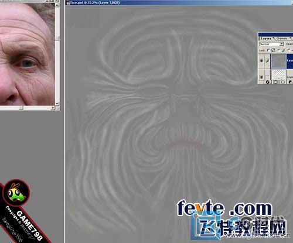
Task: Click the checkerboard transparency lock icon
Action: 273,50
